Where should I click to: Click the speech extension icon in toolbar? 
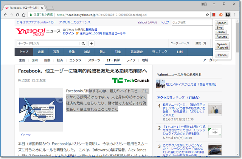click(x=228, y=15)
